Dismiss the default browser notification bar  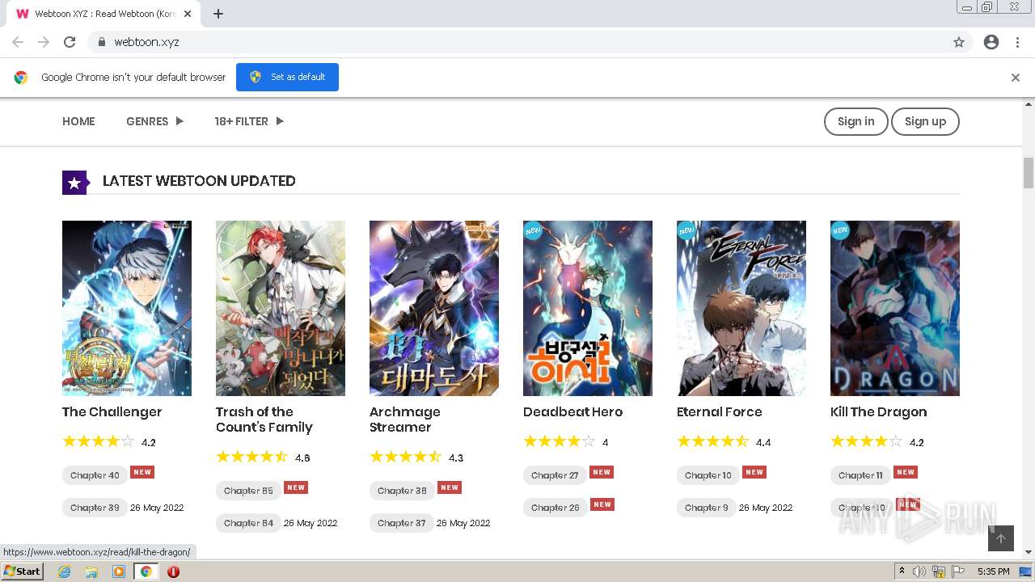1016,78
